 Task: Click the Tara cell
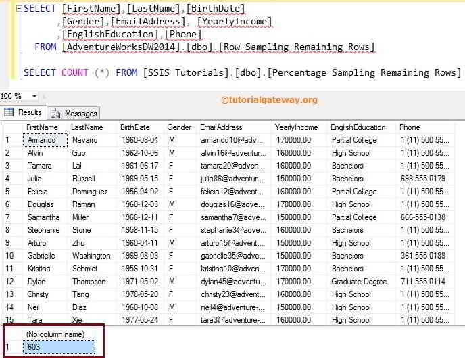click(45, 319)
